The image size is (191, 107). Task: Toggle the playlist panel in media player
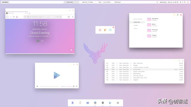click(x=74, y=86)
